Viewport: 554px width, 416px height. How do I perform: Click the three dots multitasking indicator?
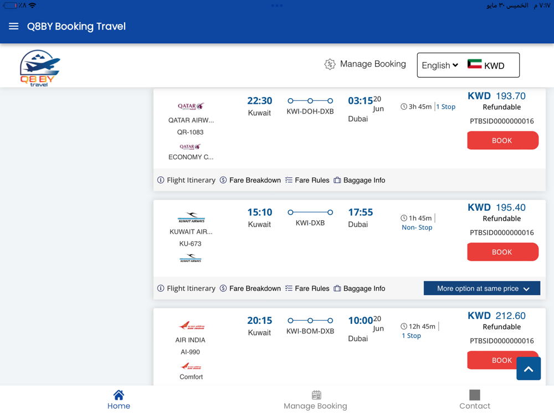coord(277,6)
